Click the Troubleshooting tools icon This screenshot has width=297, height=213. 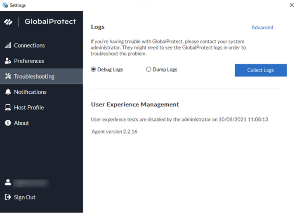[7, 76]
